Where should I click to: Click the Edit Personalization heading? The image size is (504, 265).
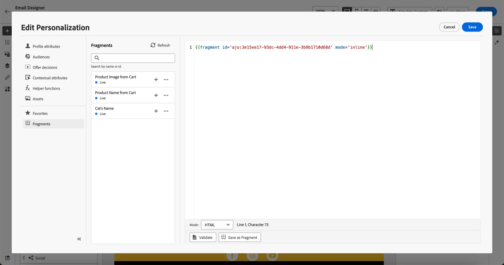coord(55,27)
